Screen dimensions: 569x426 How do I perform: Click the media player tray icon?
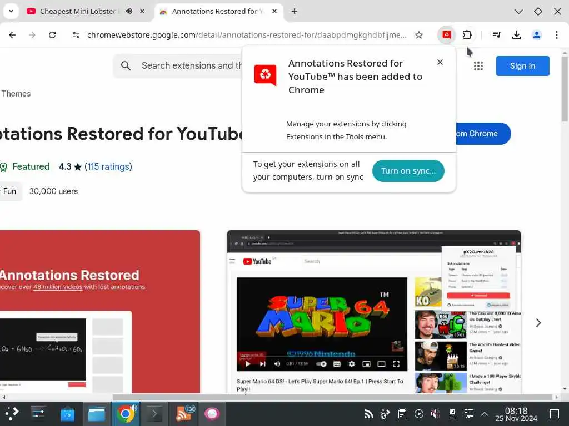(x=419, y=414)
